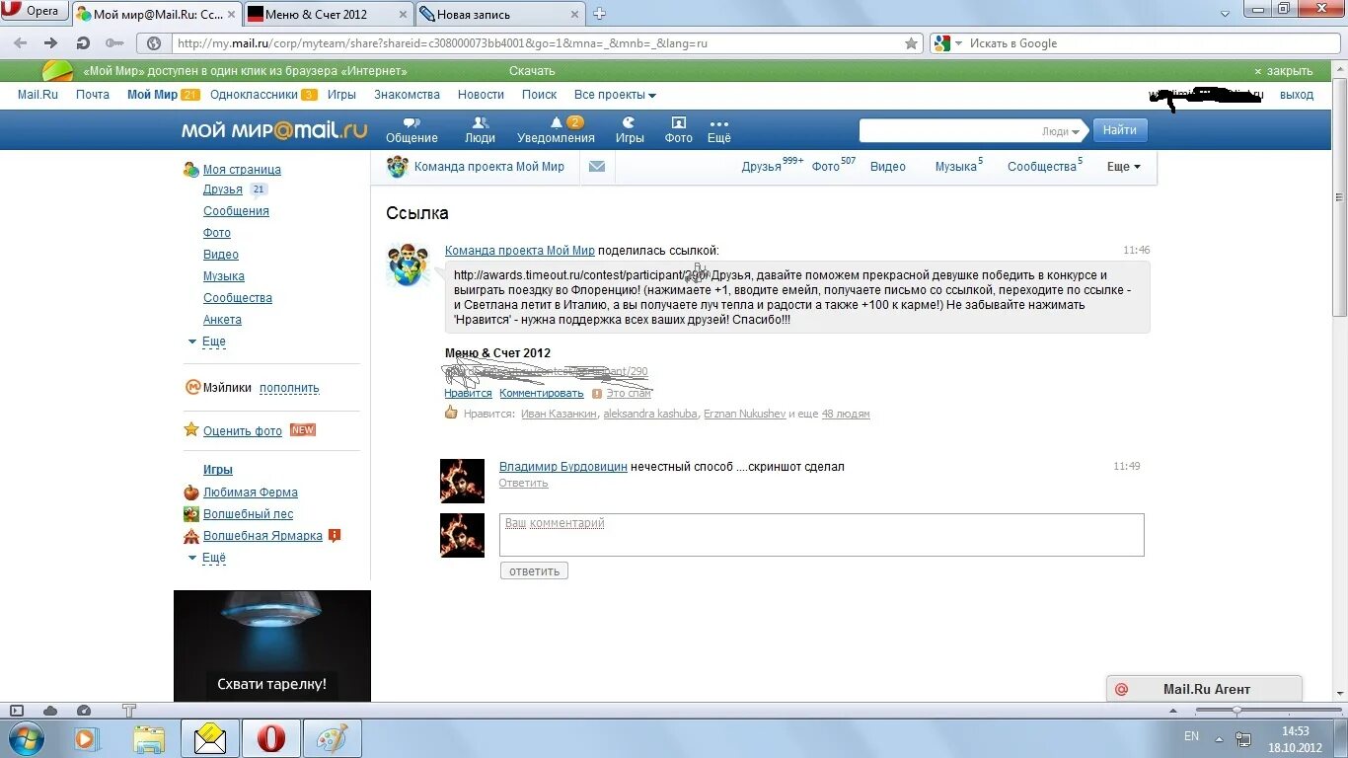Click Найти search button

pos(1120,130)
